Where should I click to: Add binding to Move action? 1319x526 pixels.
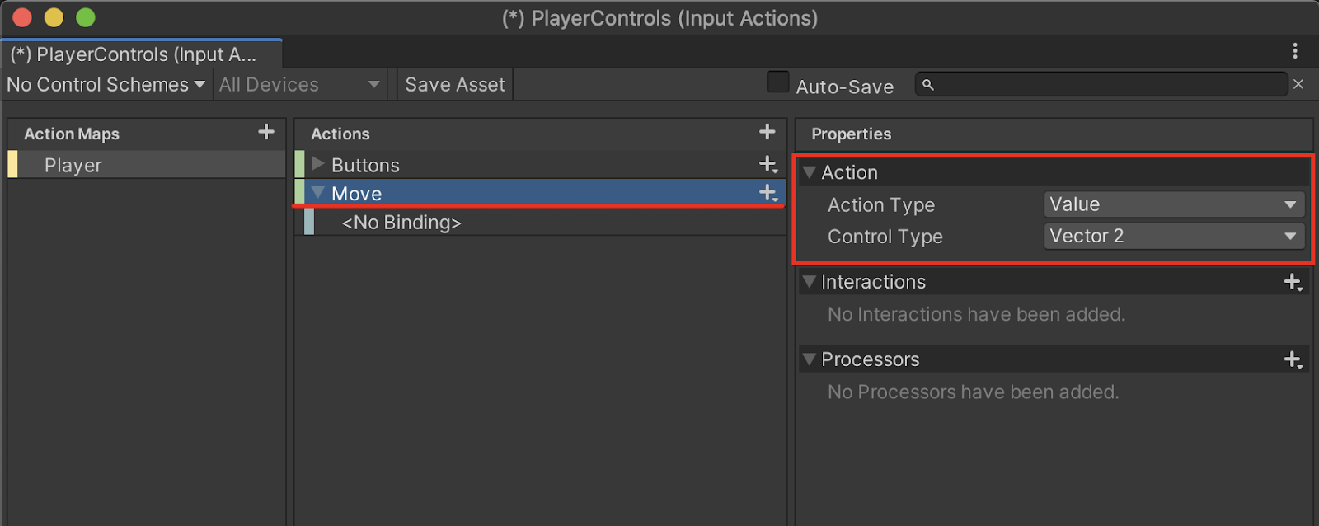point(768,193)
